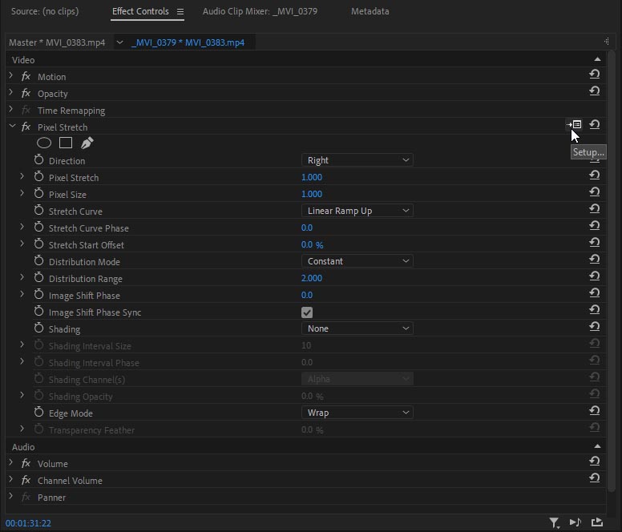
Task: Collapse the Audio section arrow
Action: point(597,446)
